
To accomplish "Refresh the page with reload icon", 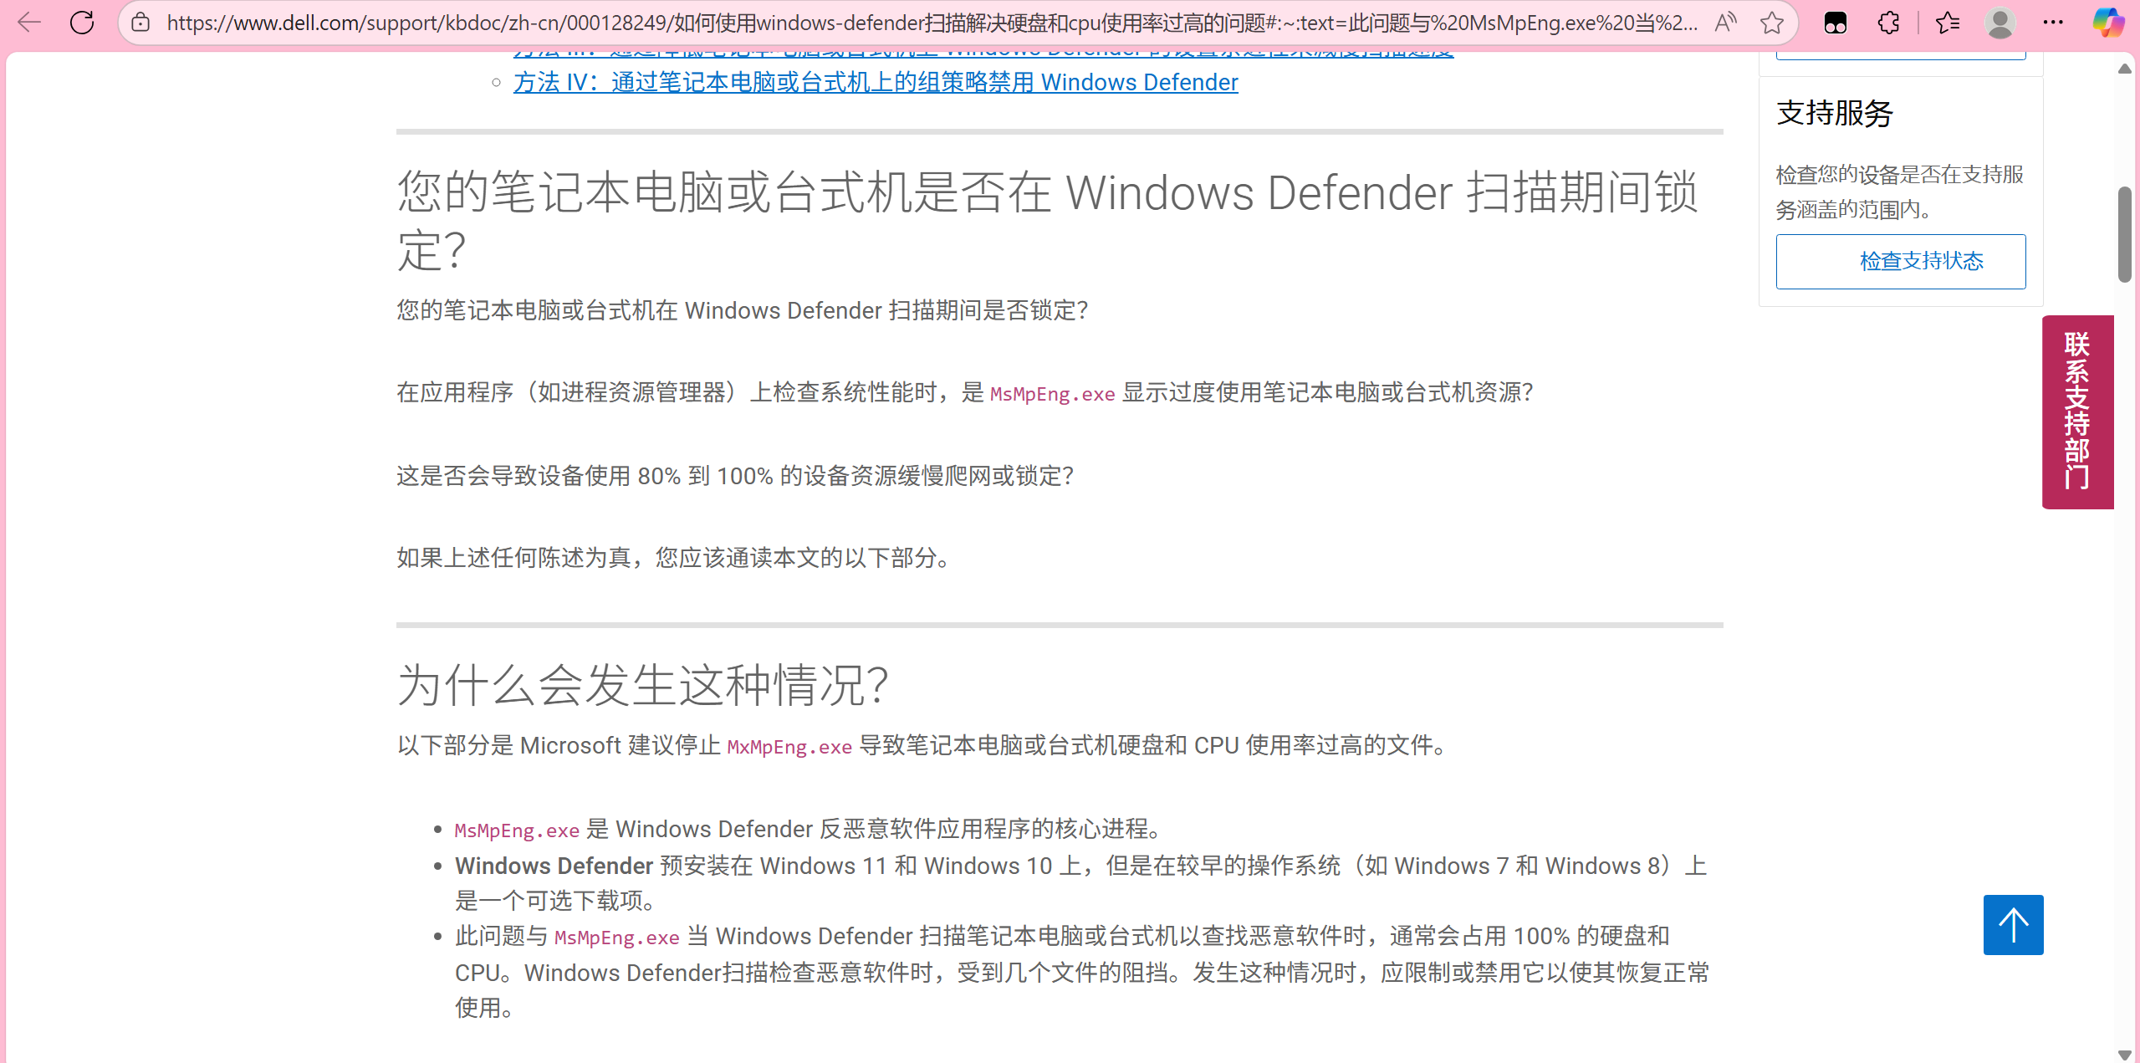I will point(82,23).
